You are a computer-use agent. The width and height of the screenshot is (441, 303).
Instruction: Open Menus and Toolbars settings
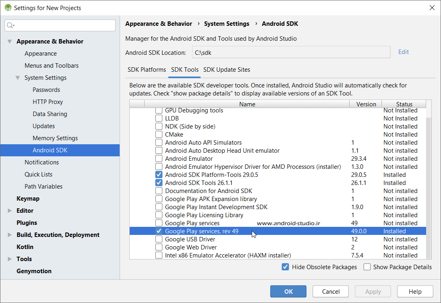[x=52, y=66]
